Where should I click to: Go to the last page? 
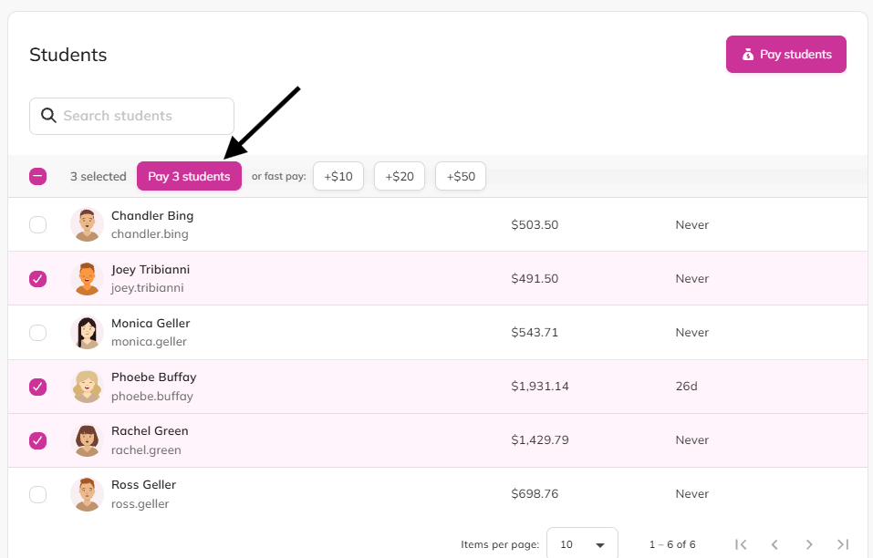843,544
